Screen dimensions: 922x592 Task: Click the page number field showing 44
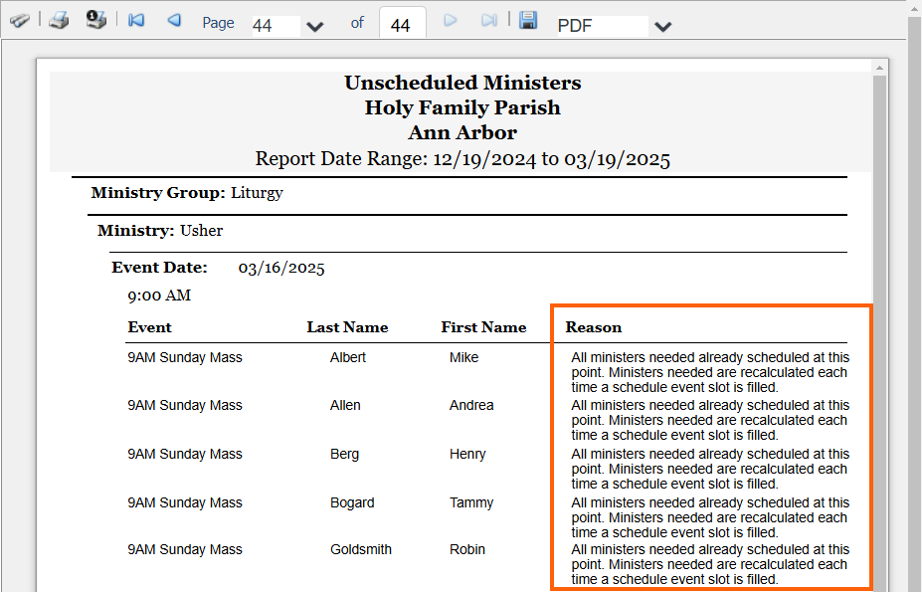pyautogui.click(x=276, y=26)
